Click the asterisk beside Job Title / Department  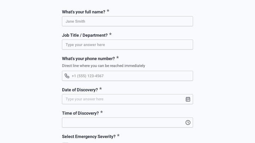[x=110, y=34]
